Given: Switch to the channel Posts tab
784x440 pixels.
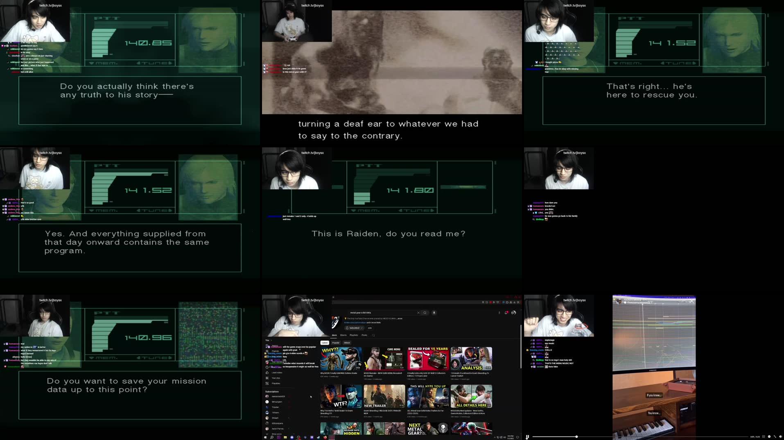Looking at the screenshot, I should point(364,335).
